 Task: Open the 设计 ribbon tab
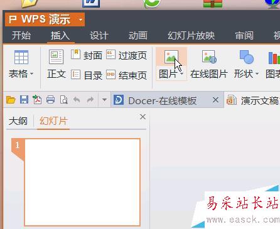tap(99, 35)
